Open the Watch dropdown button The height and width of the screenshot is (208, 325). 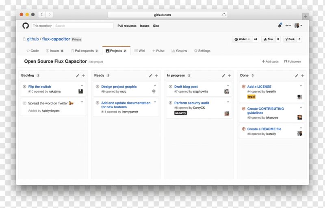pyautogui.click(x=242, y=39)
